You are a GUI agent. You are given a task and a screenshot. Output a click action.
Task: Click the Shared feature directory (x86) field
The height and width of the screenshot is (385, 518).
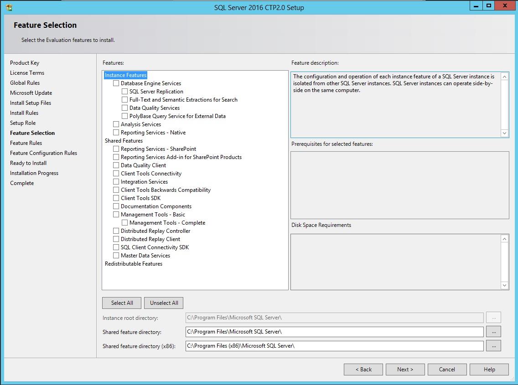pyautogui.click(x=334, y=346)
